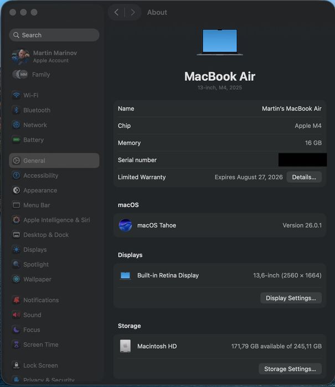Select the Notifications sidebar item
Screen dimensions: 335x387
click(x=54, y=300)
